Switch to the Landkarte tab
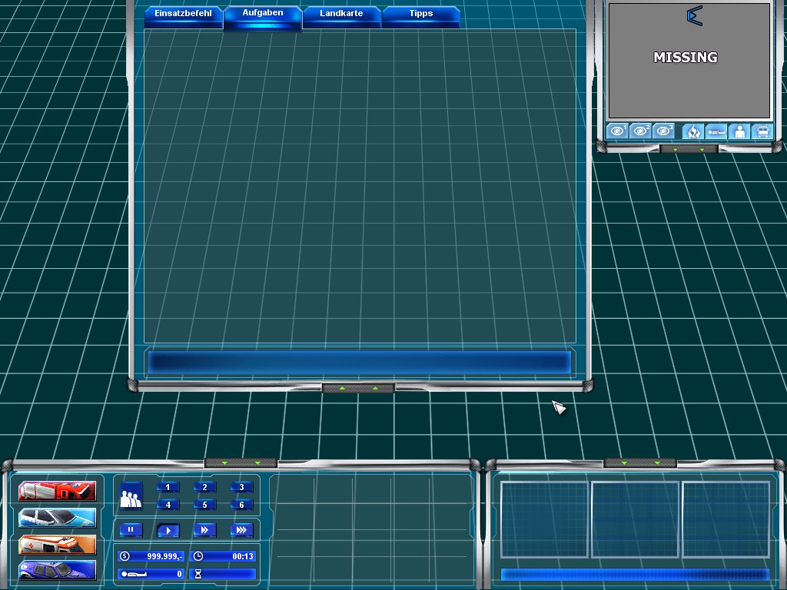The height and width of the screenshot is (590, 787). pyautogui.click(x=341, y=14)
